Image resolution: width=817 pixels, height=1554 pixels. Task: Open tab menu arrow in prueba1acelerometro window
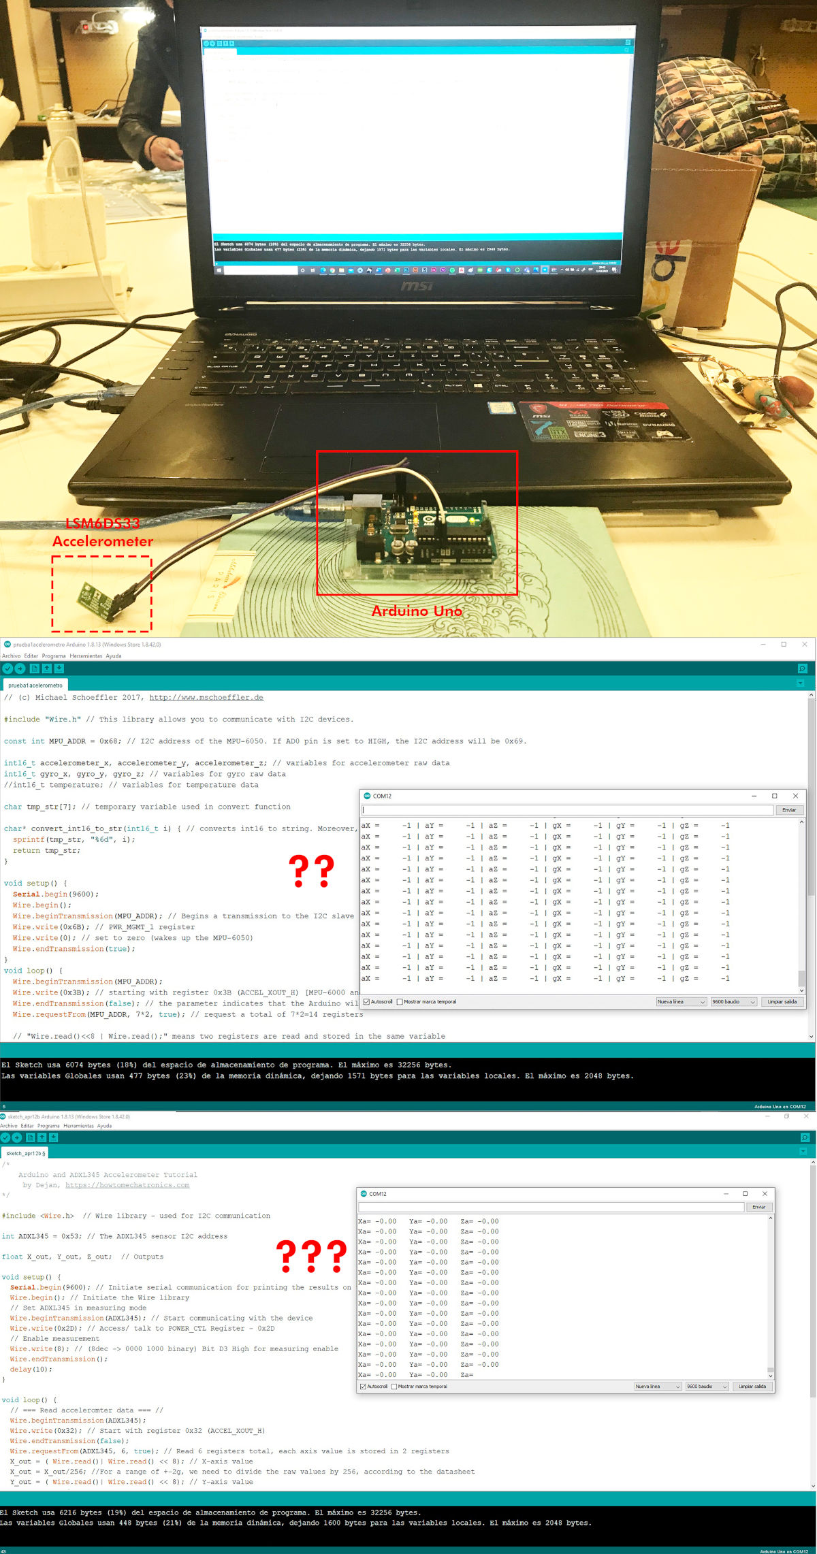click(x=801, y=683)
